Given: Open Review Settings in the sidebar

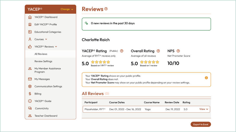Looking at the screenshot, I should pyautogui.click(x=43, y=61).
